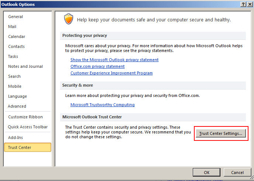The height and width of the screenshot is (181, 254).
Task: Open Customize Ribbon settings
Action: click(x=25, y=117)
